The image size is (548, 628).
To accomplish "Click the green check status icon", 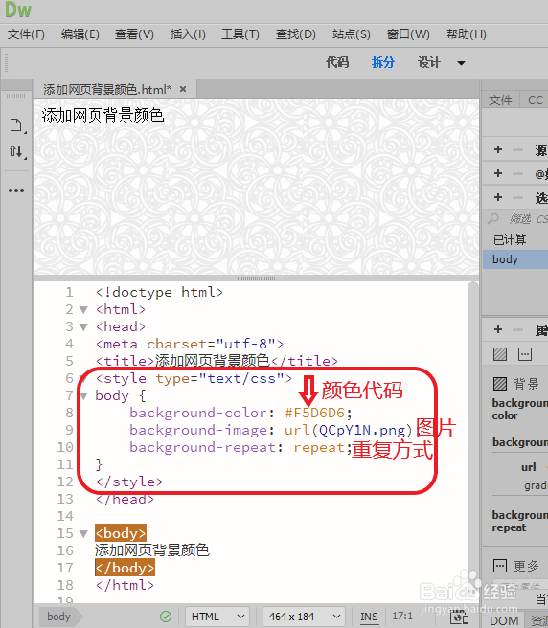I will [166, 617].
